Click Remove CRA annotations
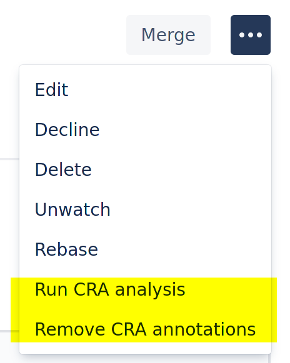The width and height of the screenshot is (290, 363). pyautogui.click(x=145, y=329)
